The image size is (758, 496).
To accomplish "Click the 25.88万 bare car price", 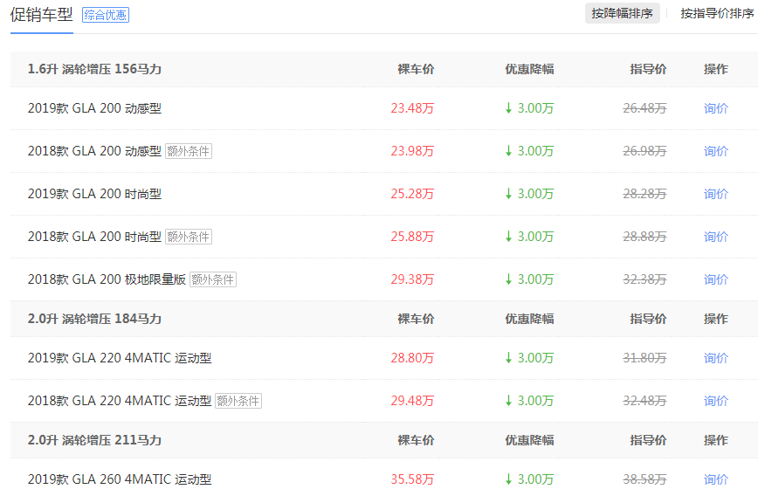I will 412,237.
